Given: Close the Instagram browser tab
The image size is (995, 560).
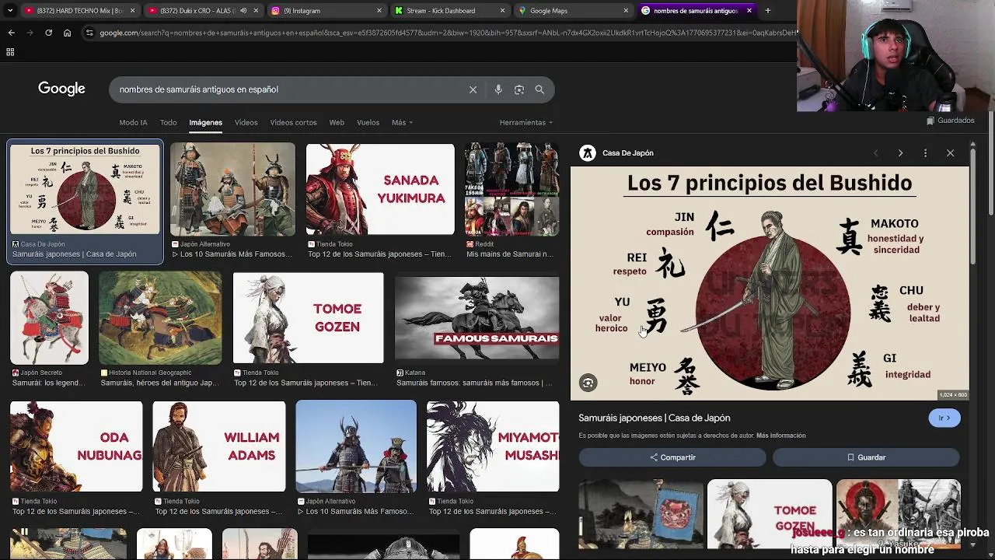Looking at the screenshot, I should [379, 11].
